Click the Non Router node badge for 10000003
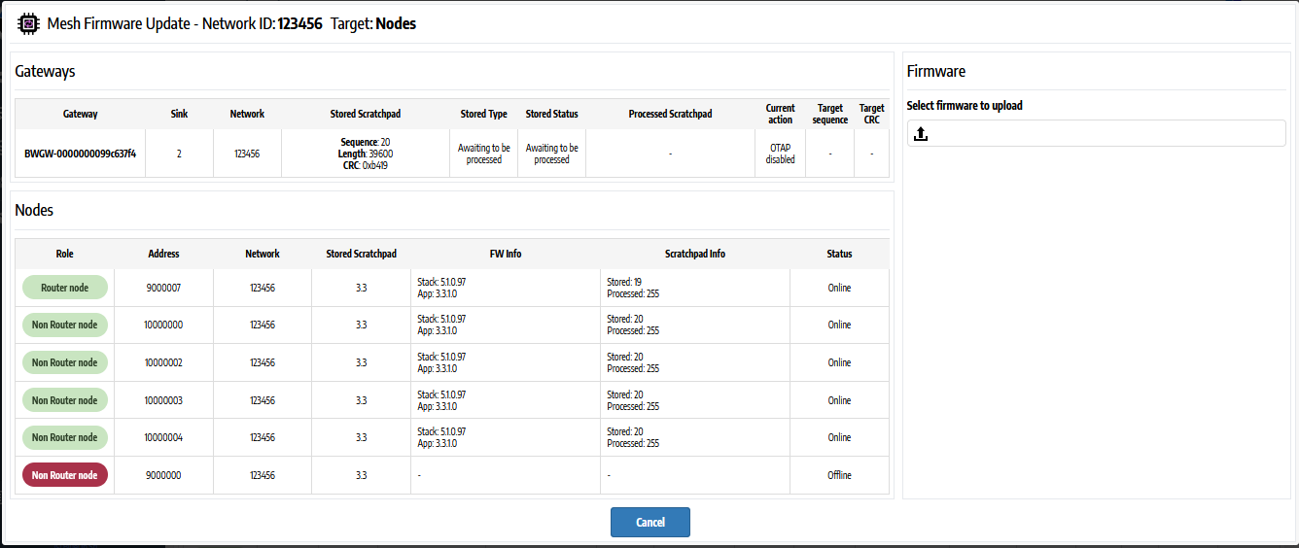The width and height of the screenshot is (1299, 548). click(65, 400)
